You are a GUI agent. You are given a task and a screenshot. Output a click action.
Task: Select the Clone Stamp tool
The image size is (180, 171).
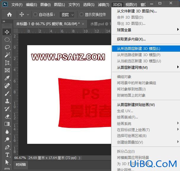coord(7,101)
